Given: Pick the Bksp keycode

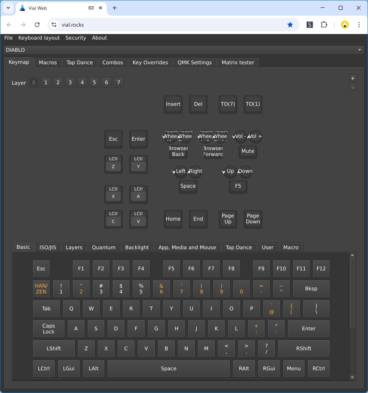Looking at the screenshot, I should point(311,288).
